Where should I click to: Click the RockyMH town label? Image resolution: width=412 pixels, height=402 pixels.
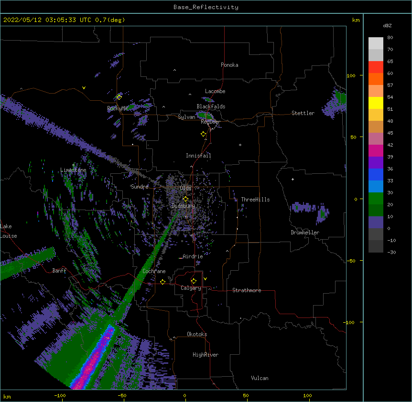pos(117,108)
